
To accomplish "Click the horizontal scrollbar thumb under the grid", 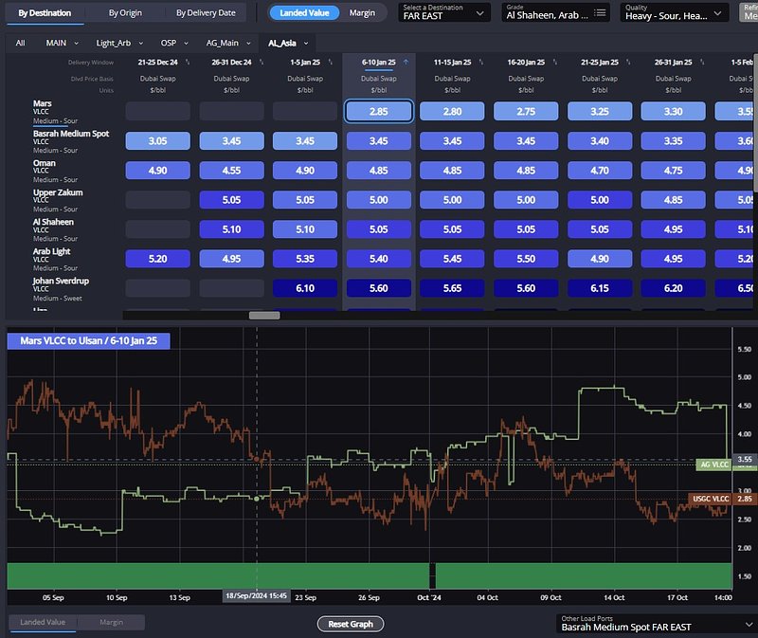I will pyautogui.click(x=264, y=315).
